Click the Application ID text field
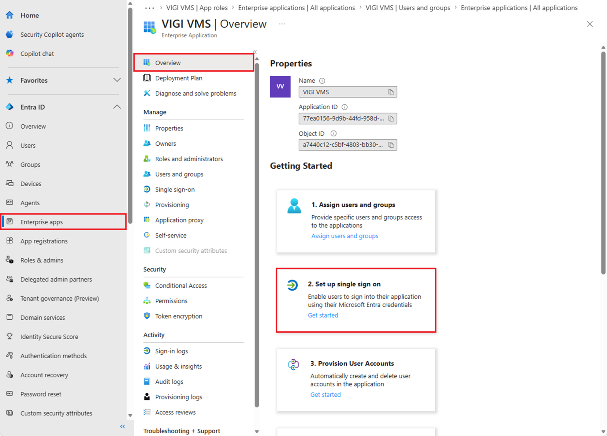The width and height of the screenshot is (607, 436). click(348, 118)
